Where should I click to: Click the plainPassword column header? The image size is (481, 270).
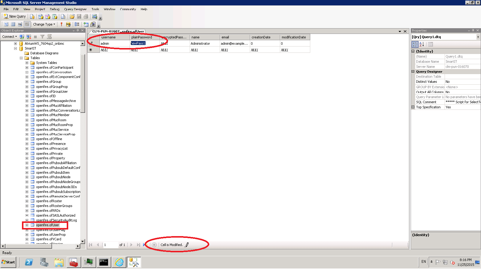coord(145,37)
